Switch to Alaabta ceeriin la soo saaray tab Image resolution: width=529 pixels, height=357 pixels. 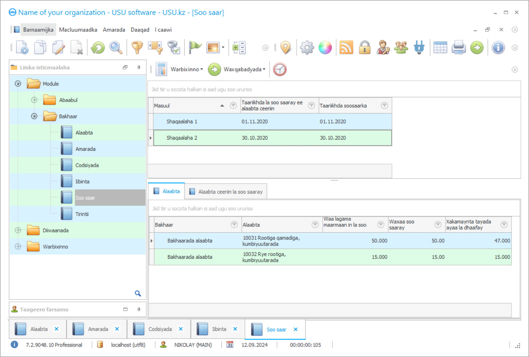[226, 192]
